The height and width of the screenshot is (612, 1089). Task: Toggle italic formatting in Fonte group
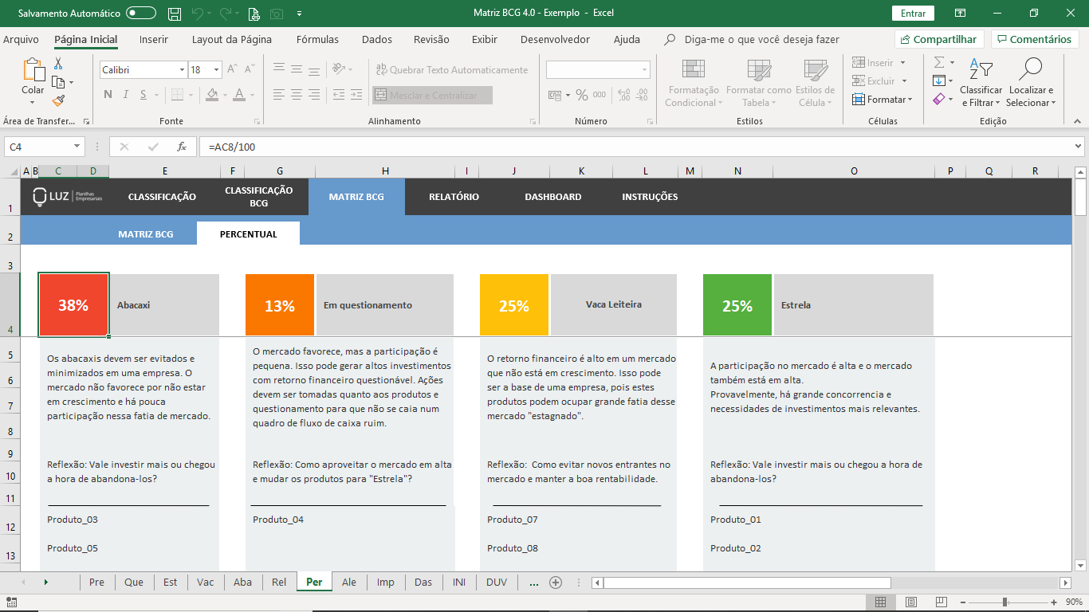125,95
